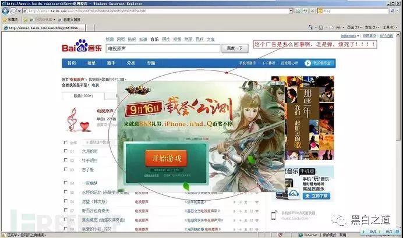Screen dimensions: 403x238
Task: Click the 千千静听 link in the nav
Action: pyautogui.click(x=268, y=63)
